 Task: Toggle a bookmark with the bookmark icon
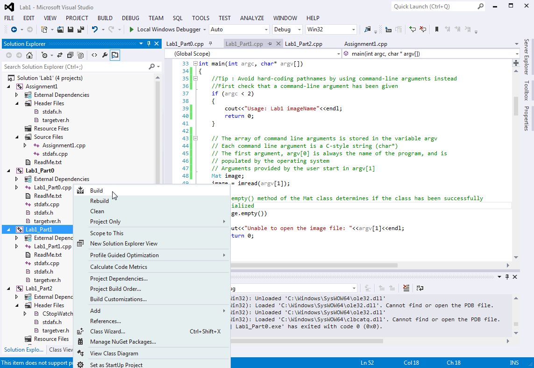click(437, 29)
